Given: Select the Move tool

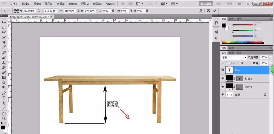Looking at the screenshot, I should tap(4, 22).
